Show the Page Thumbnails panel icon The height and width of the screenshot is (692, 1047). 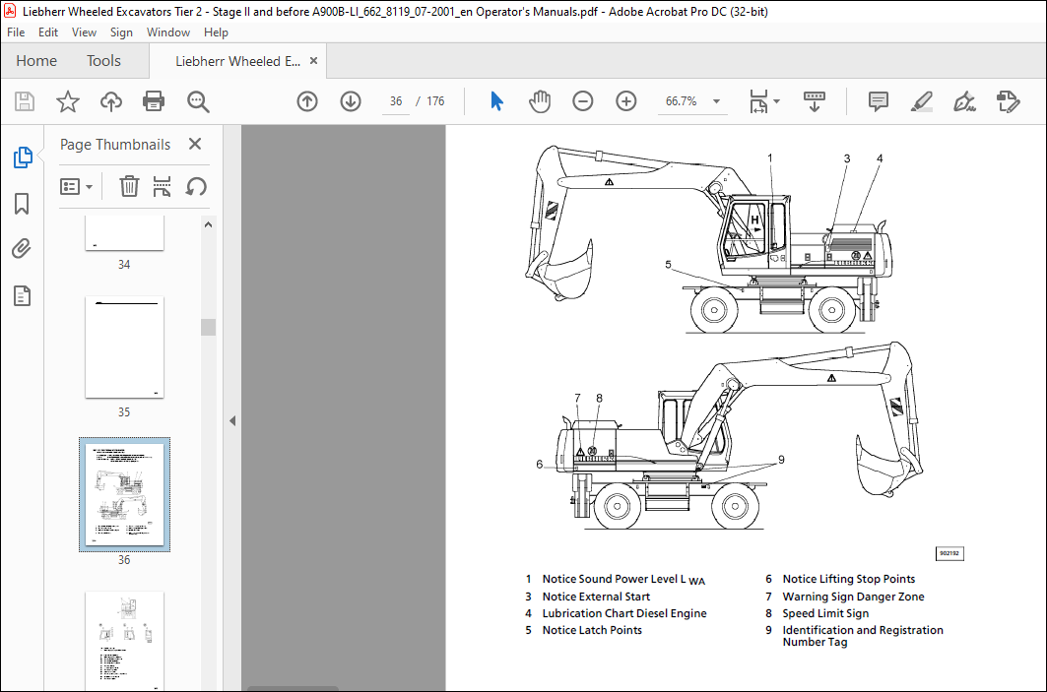point(23,157)
